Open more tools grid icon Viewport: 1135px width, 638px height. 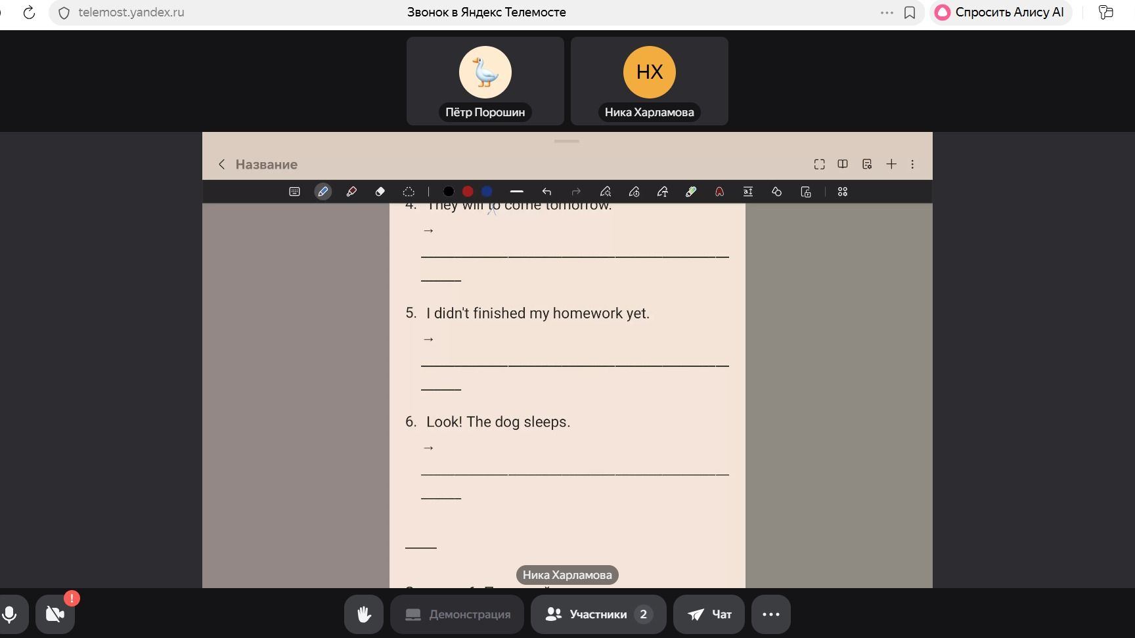coord(843,192)
